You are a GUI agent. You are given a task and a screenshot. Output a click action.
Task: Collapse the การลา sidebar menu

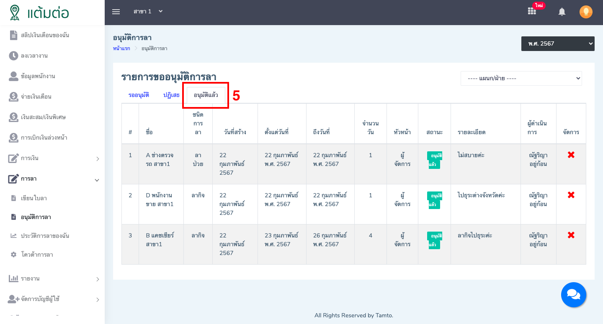point(54,179)
